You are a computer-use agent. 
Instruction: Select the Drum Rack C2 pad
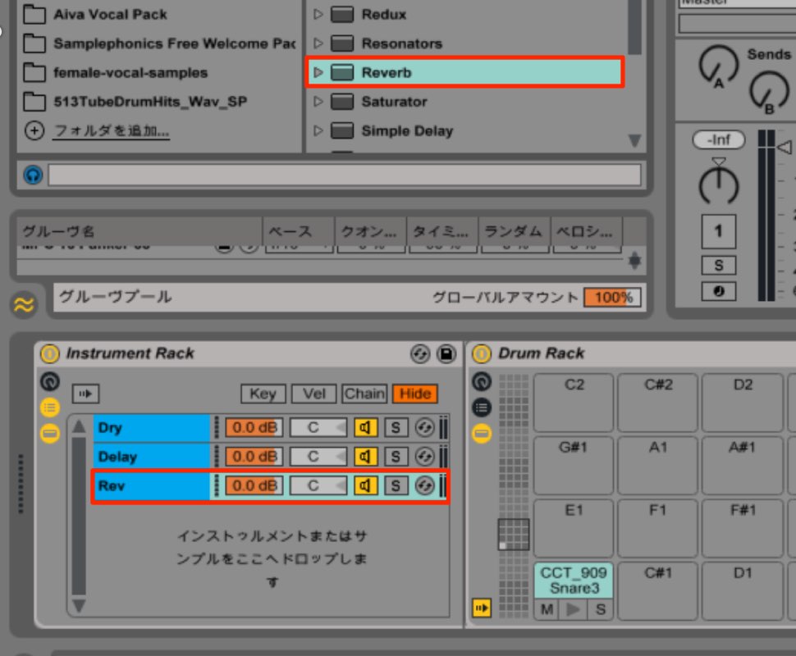click(574, 403)
